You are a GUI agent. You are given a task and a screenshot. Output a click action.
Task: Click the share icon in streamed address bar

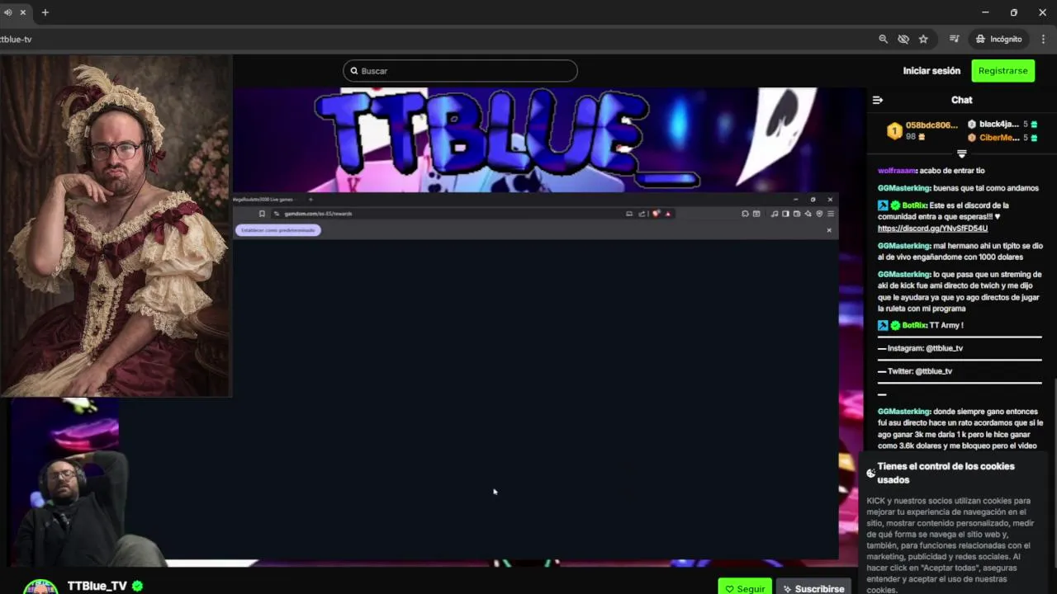(642, 214)
